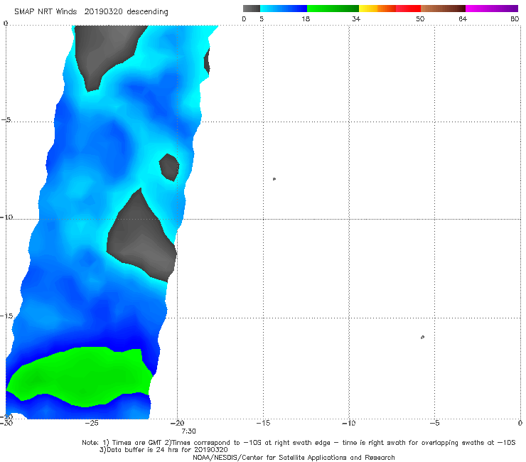Image resolution: width=526 pixels, height=462 pixels.
Task: Click the small gray patch near latitude -7
Action: click(x=169, y=167)
